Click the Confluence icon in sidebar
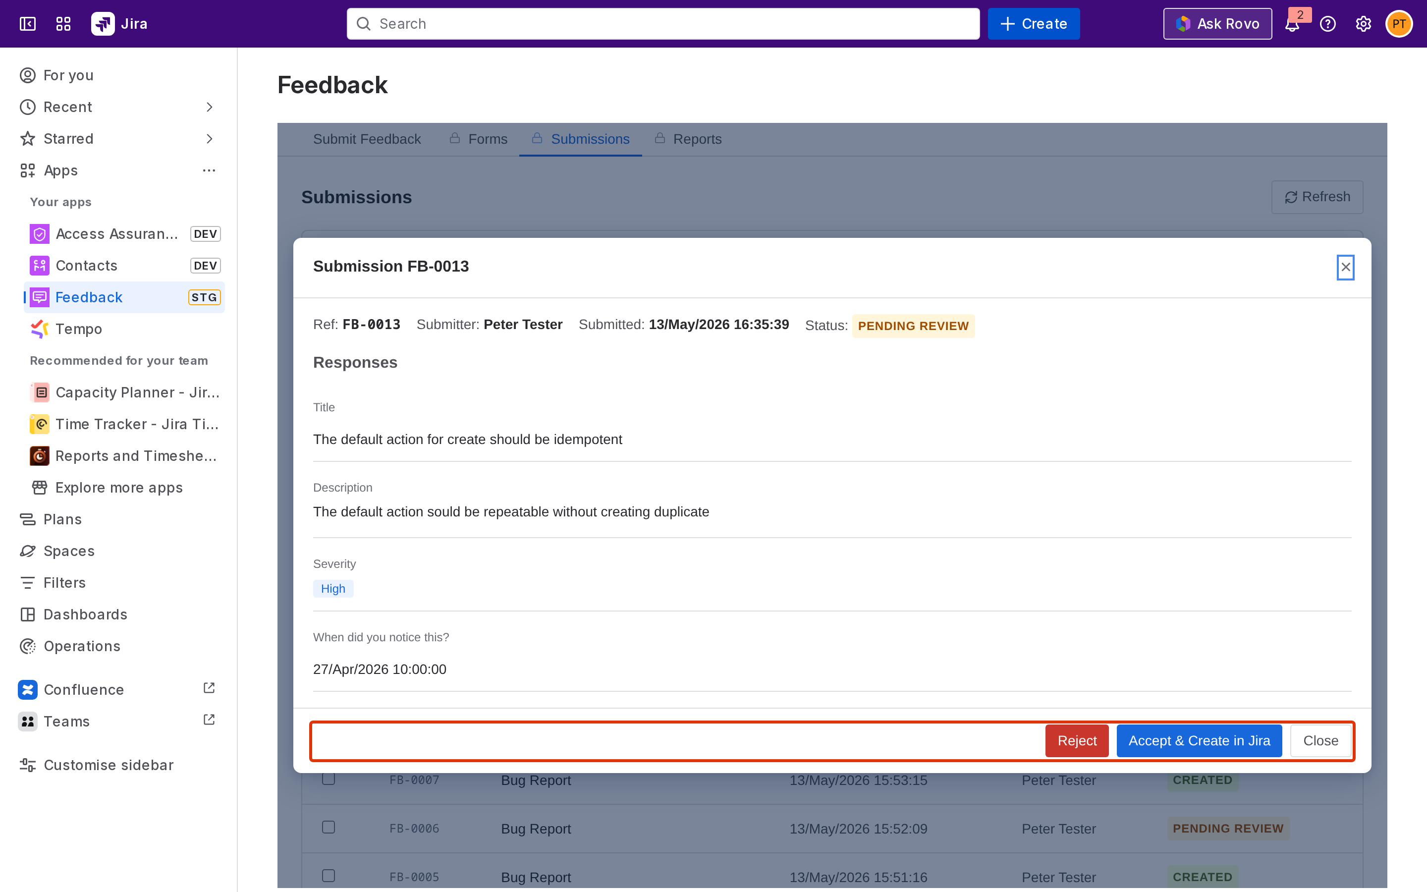 28,690
